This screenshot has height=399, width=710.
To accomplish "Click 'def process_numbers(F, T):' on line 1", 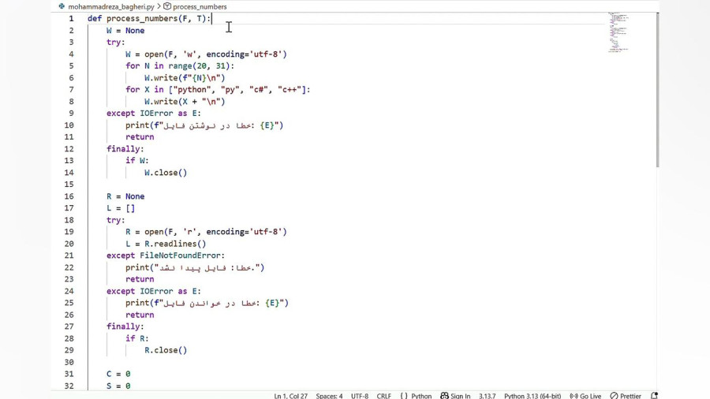I will point(149,19).
